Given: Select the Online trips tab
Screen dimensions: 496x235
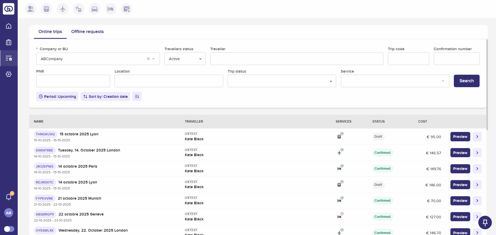Looking at the screenshot, I should point(50,32).
